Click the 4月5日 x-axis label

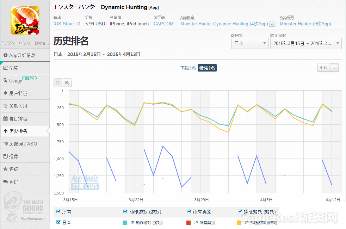point(266,200)
